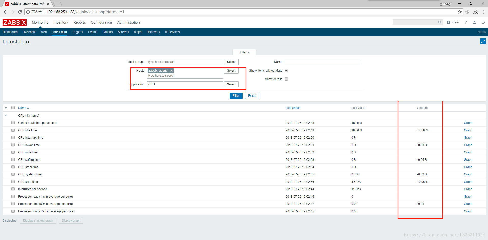Click the blue Filter button
The height and width of the screenshot is (240, 488).
236,96
